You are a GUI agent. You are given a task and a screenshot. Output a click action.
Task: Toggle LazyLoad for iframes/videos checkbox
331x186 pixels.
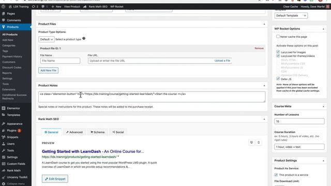tap(278, 56)
